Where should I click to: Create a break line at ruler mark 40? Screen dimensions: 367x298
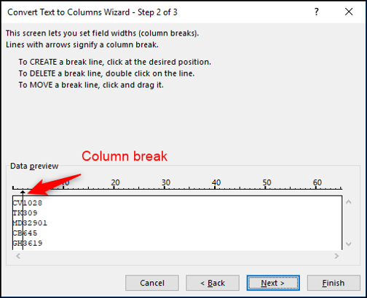(215, 188)
